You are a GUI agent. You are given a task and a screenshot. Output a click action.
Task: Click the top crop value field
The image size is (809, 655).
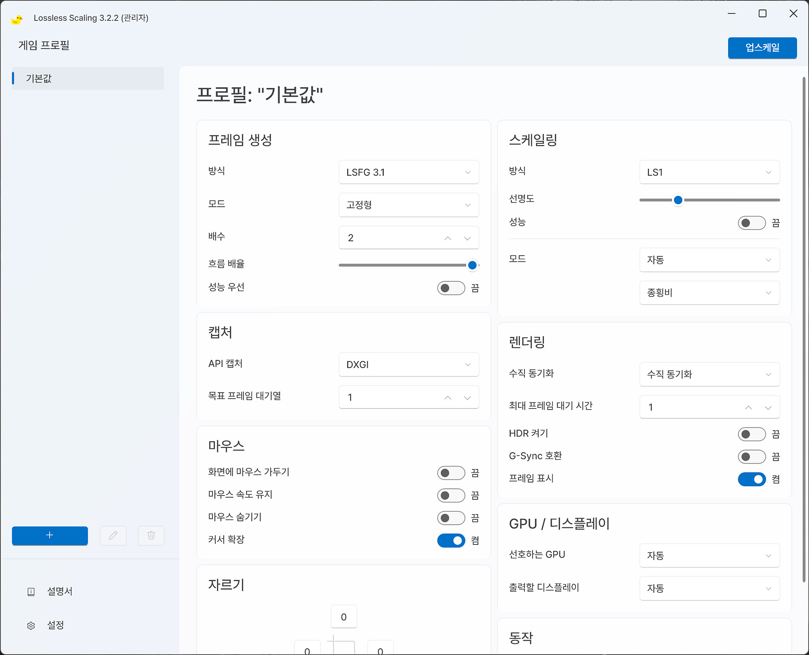tap(343, 617)
